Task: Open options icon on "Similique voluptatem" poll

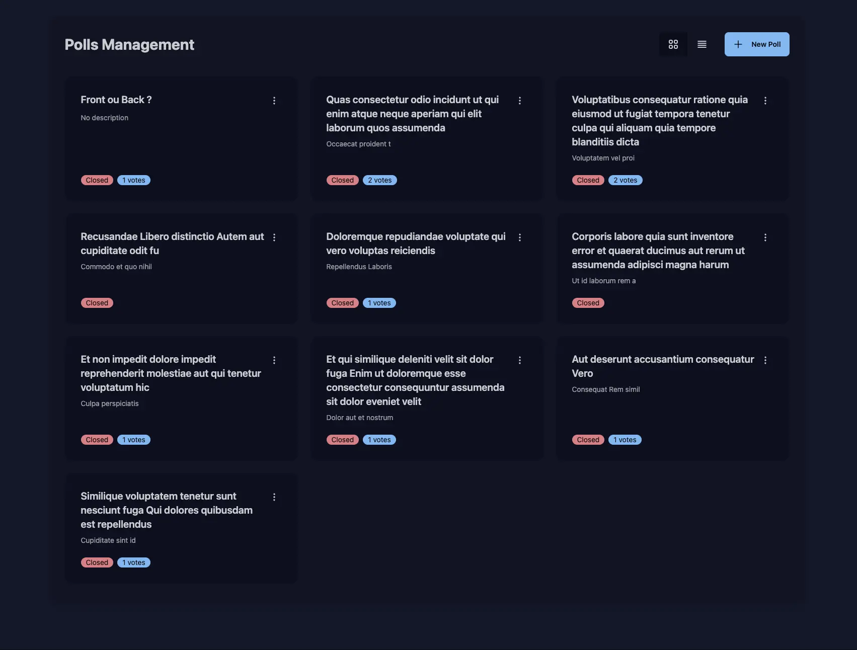Action: (275, 497)
